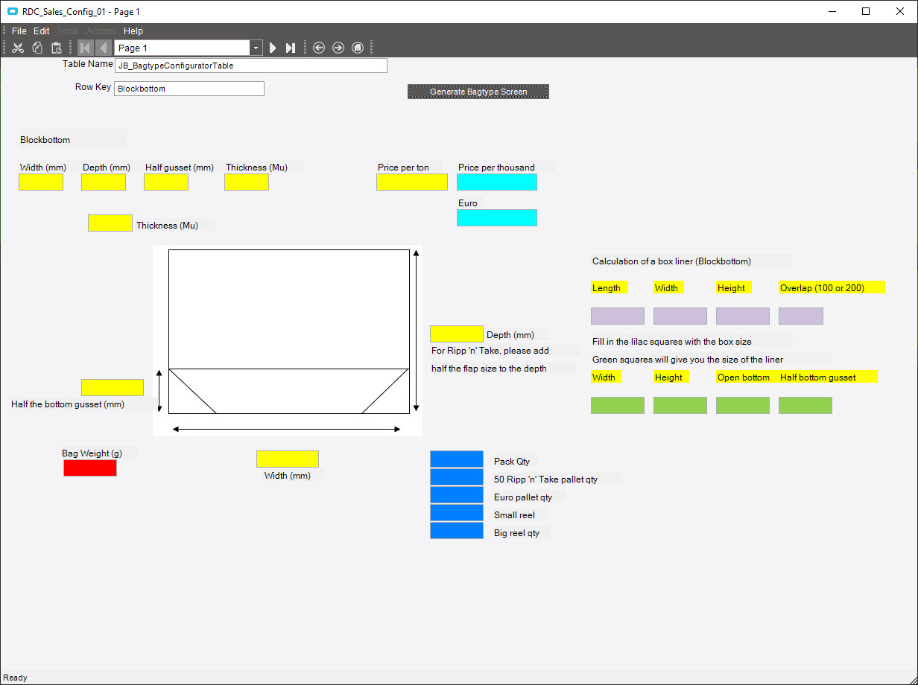
Task: Click cyan field under Euro
Action: 497,218
